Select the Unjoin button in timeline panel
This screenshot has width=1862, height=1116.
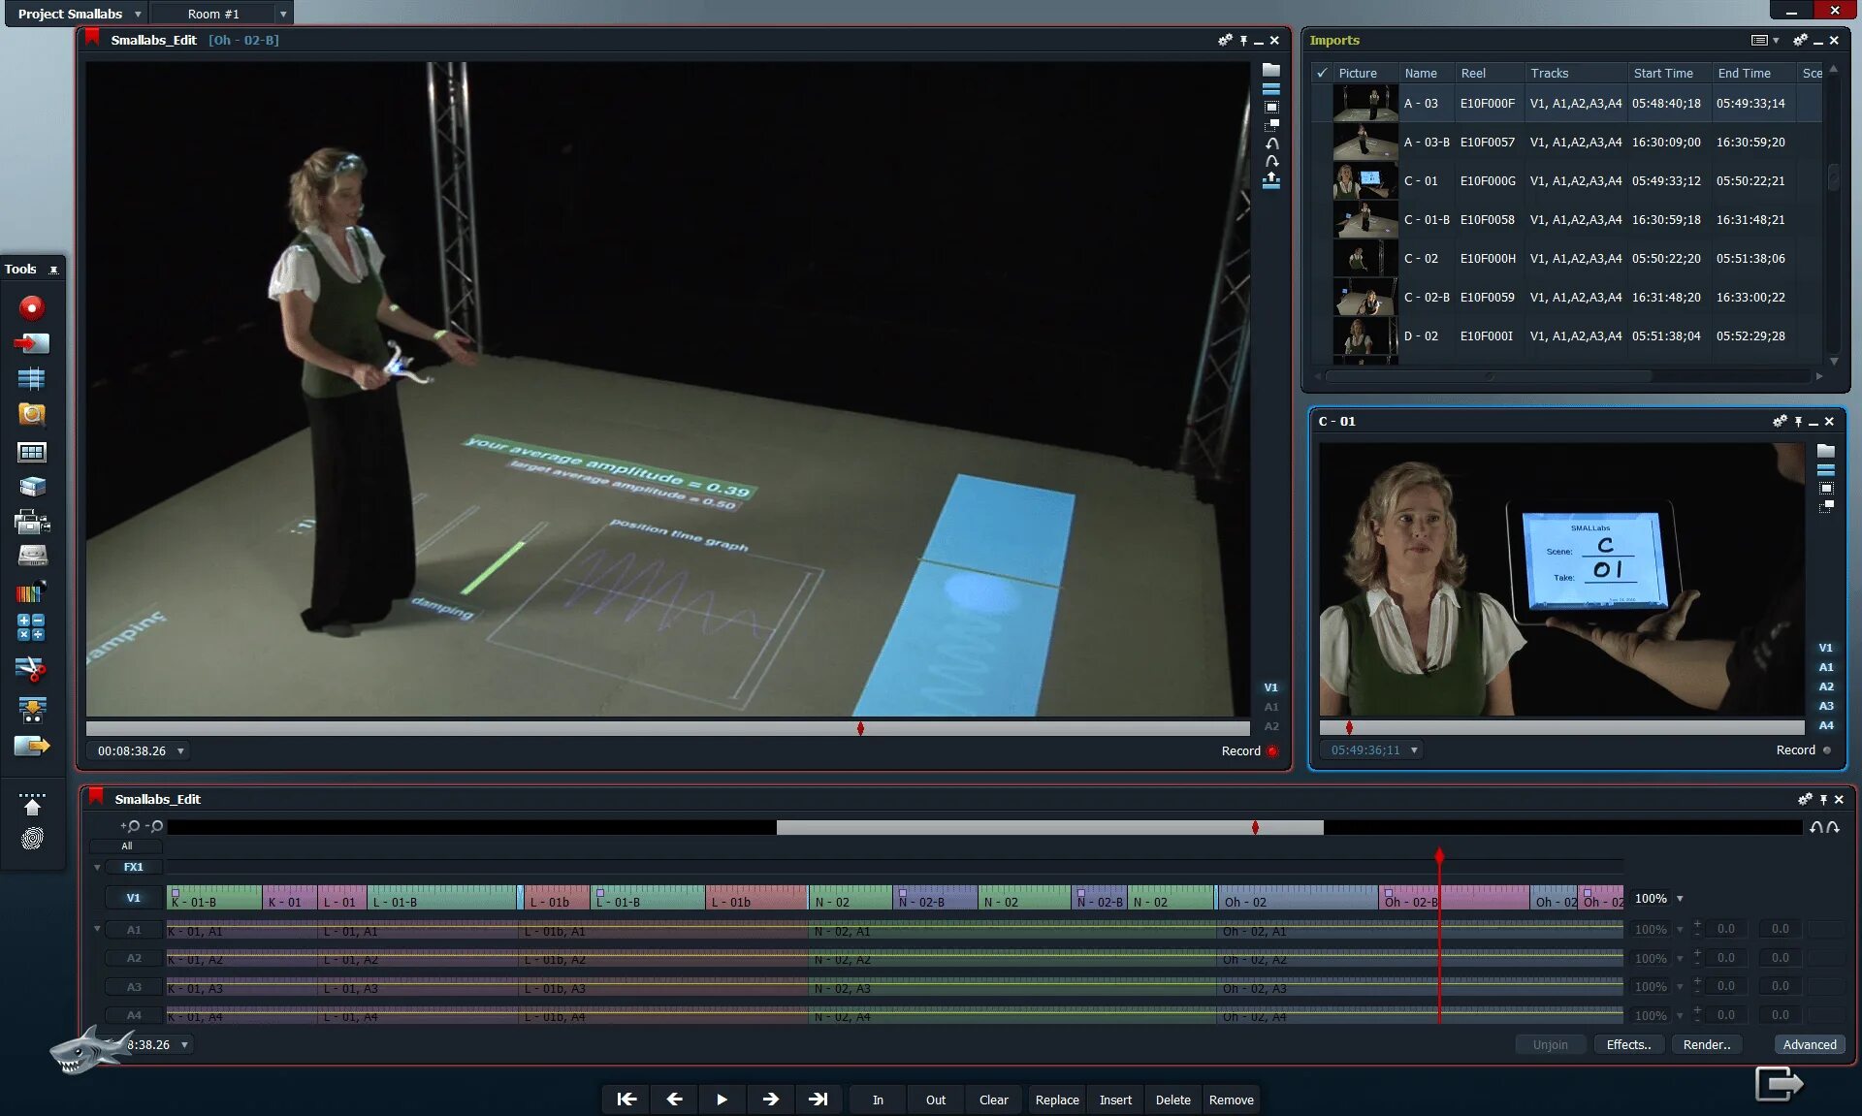coord(1552,1044)
